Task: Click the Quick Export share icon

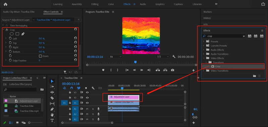Action: (263, 4)
